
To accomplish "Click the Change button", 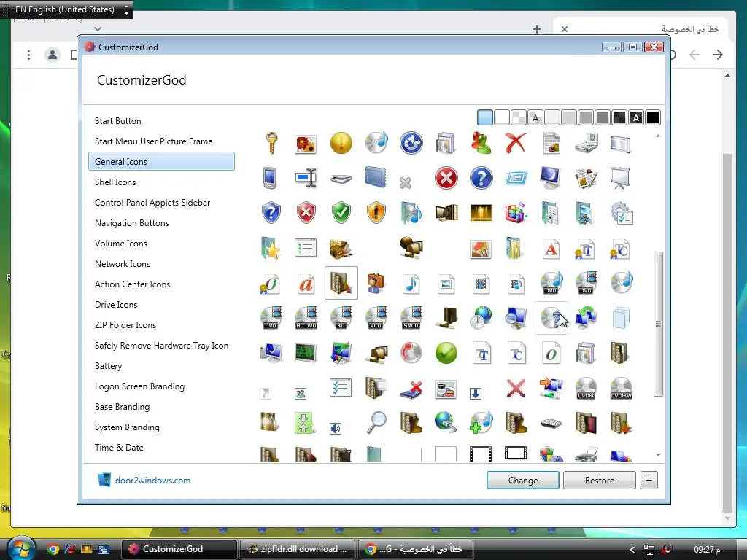I will click(x=522, y=481).
